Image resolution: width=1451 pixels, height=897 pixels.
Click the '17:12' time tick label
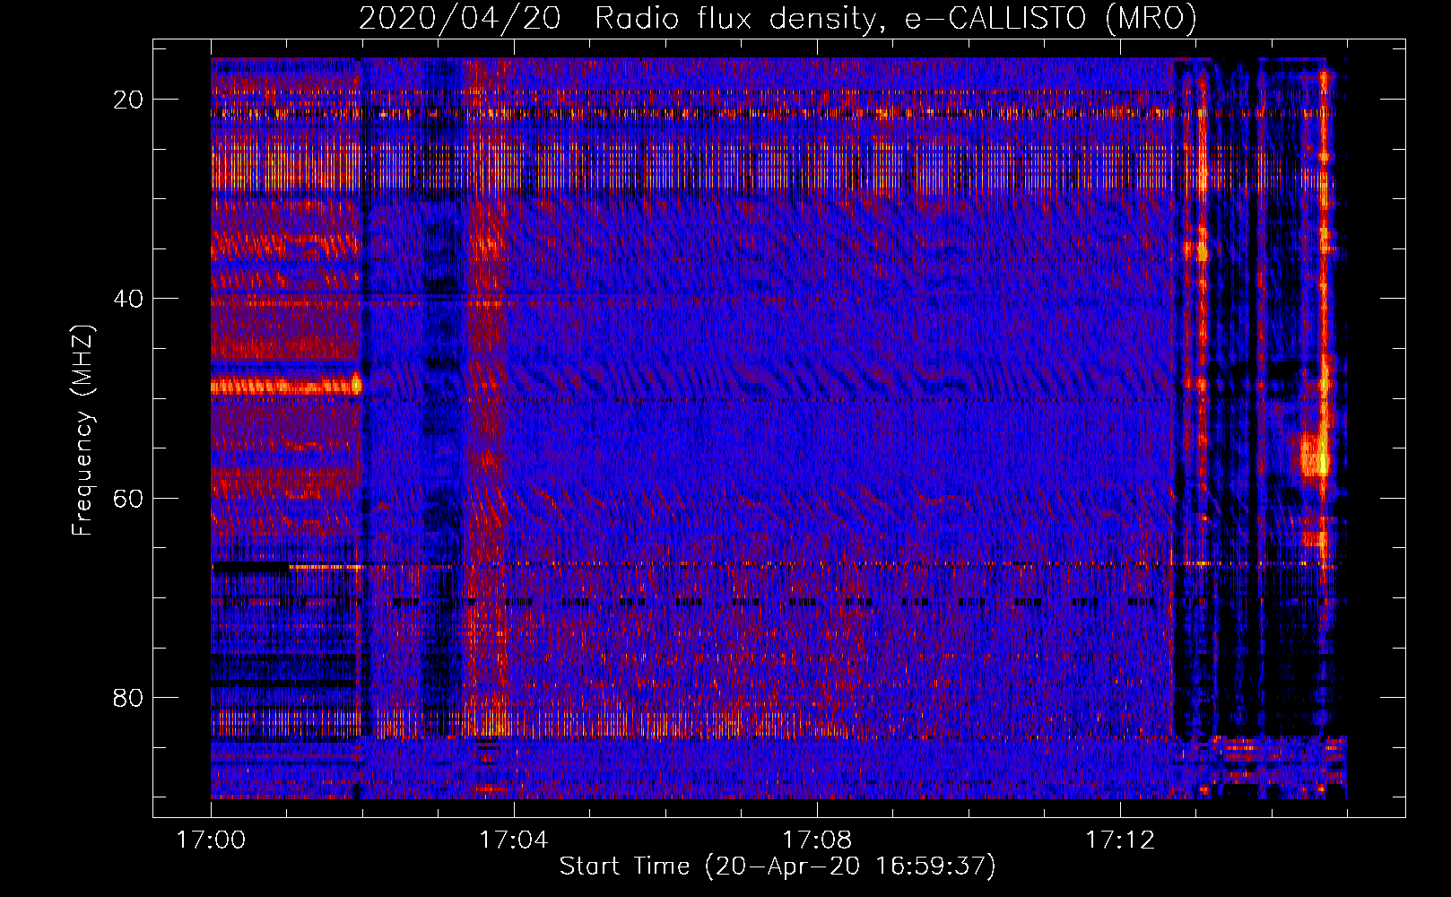[1120, 840]
